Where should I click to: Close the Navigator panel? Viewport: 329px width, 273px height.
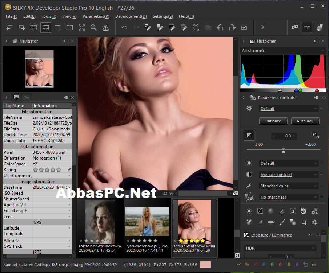click(x=72, y=41)
